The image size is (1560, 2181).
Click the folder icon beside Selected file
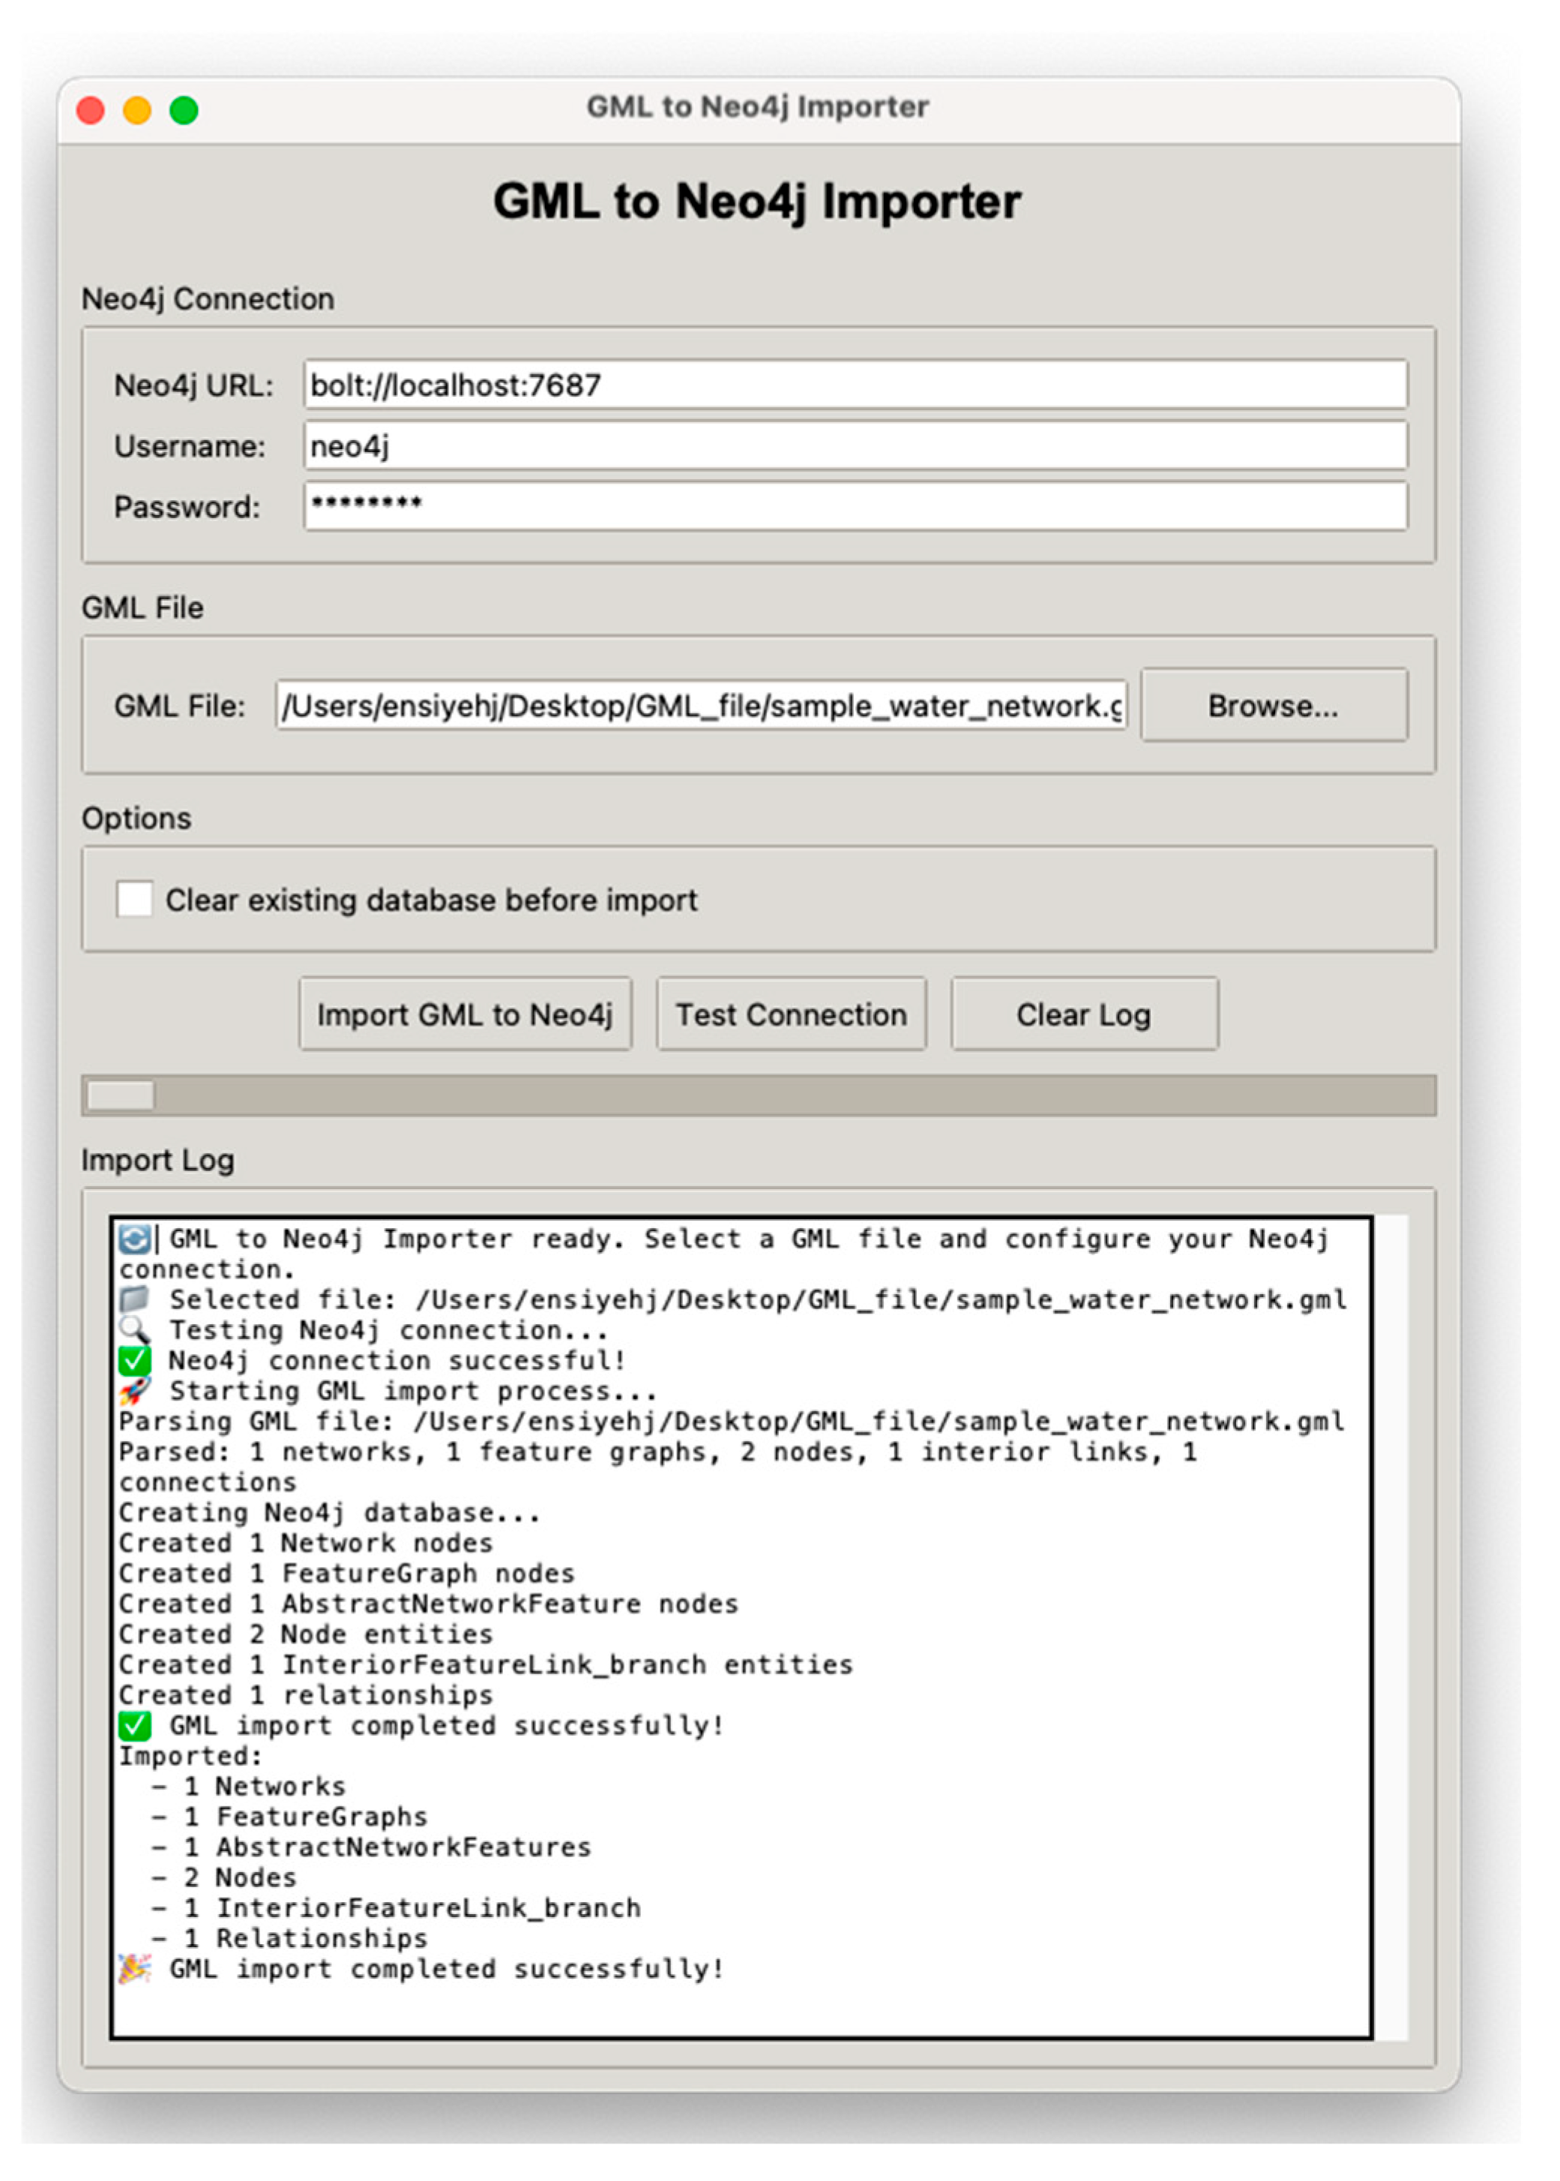[x=134, y=1300]
